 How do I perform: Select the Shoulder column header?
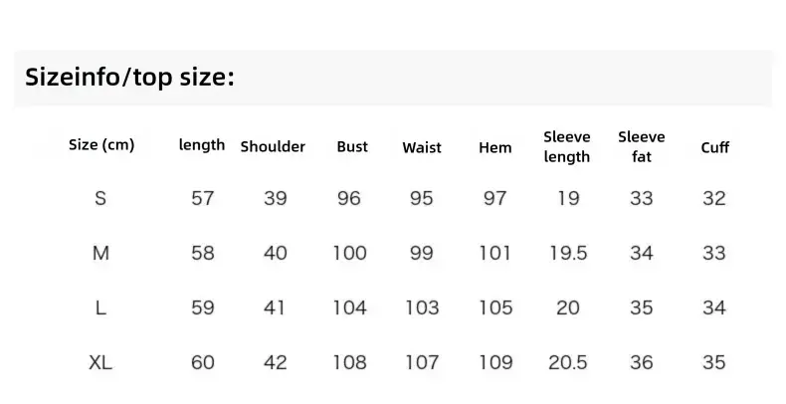click(273, 146)
